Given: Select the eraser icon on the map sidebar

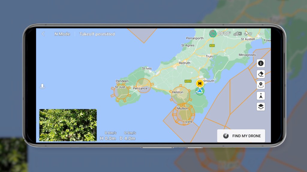Looking at the screenshot, I should 261,74.
